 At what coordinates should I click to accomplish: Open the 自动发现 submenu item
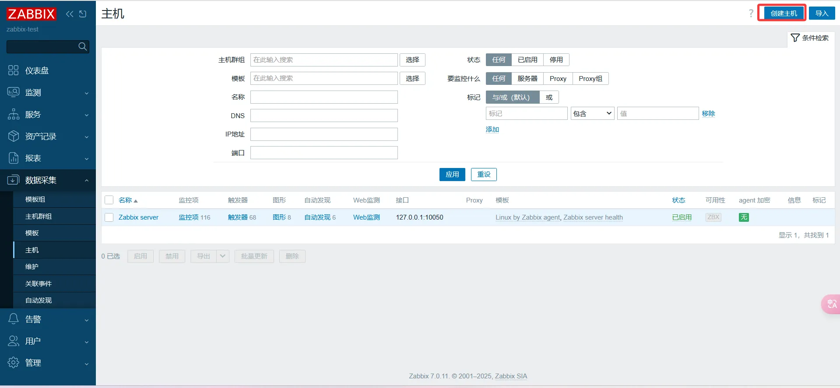(54, 300)
